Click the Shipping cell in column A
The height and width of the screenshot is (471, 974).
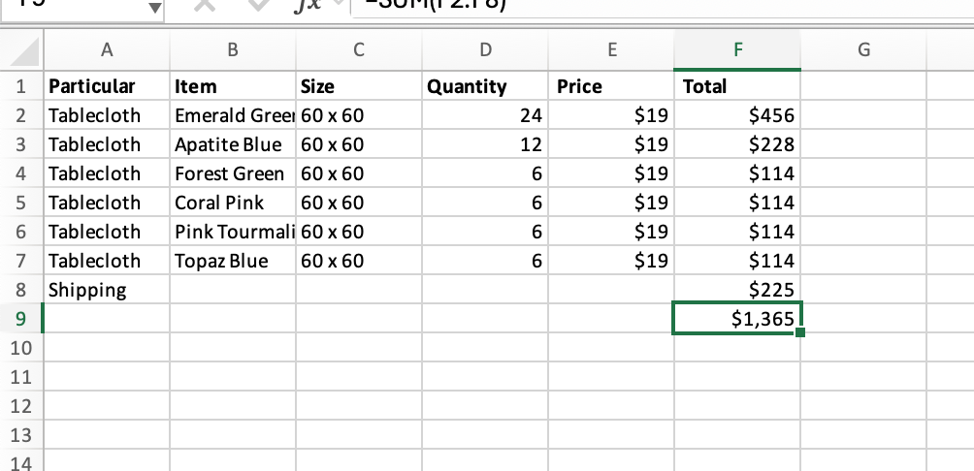tap(106, 290)
